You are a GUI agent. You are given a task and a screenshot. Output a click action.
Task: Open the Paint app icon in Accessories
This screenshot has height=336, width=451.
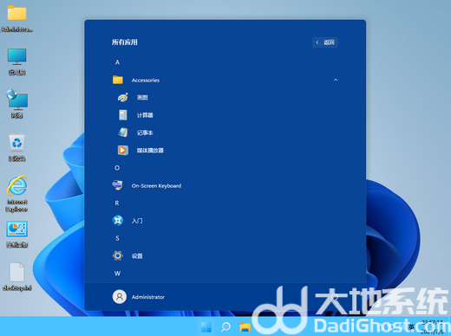pos(123,98)
